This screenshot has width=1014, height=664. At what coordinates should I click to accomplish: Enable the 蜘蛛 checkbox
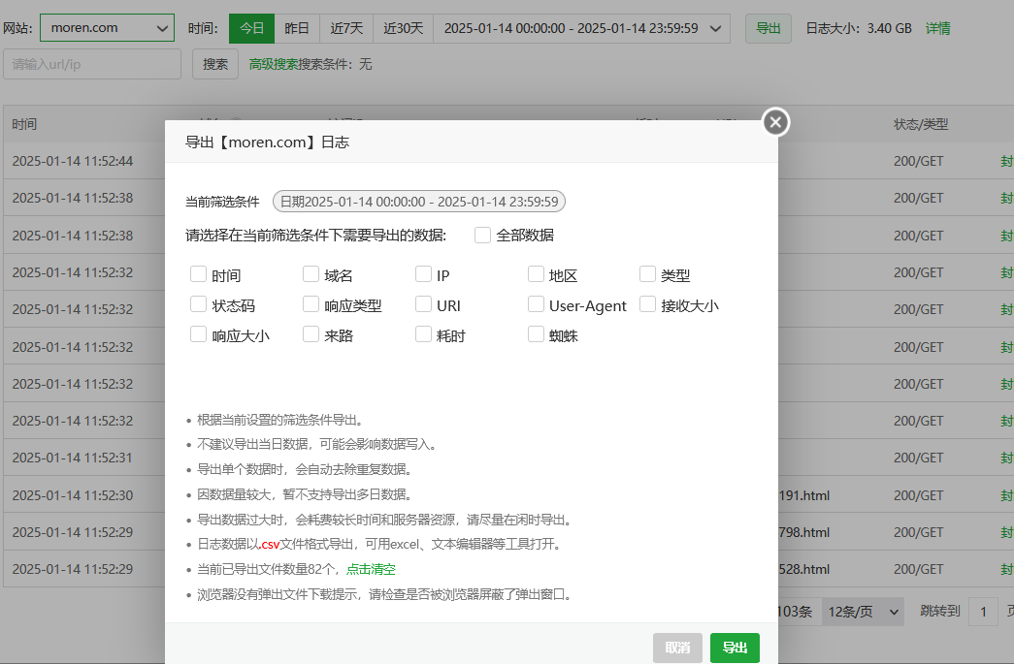[536, 334]
